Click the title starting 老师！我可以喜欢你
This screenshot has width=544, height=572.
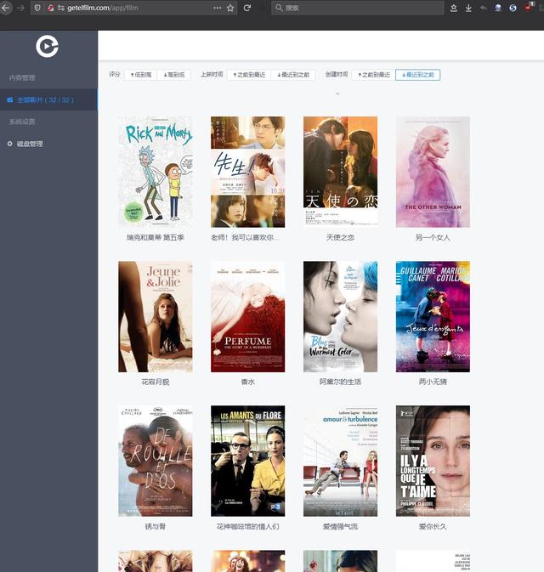(246, 237)
